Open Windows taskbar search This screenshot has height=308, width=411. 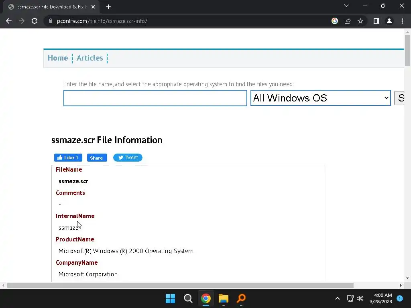(188, 298)
